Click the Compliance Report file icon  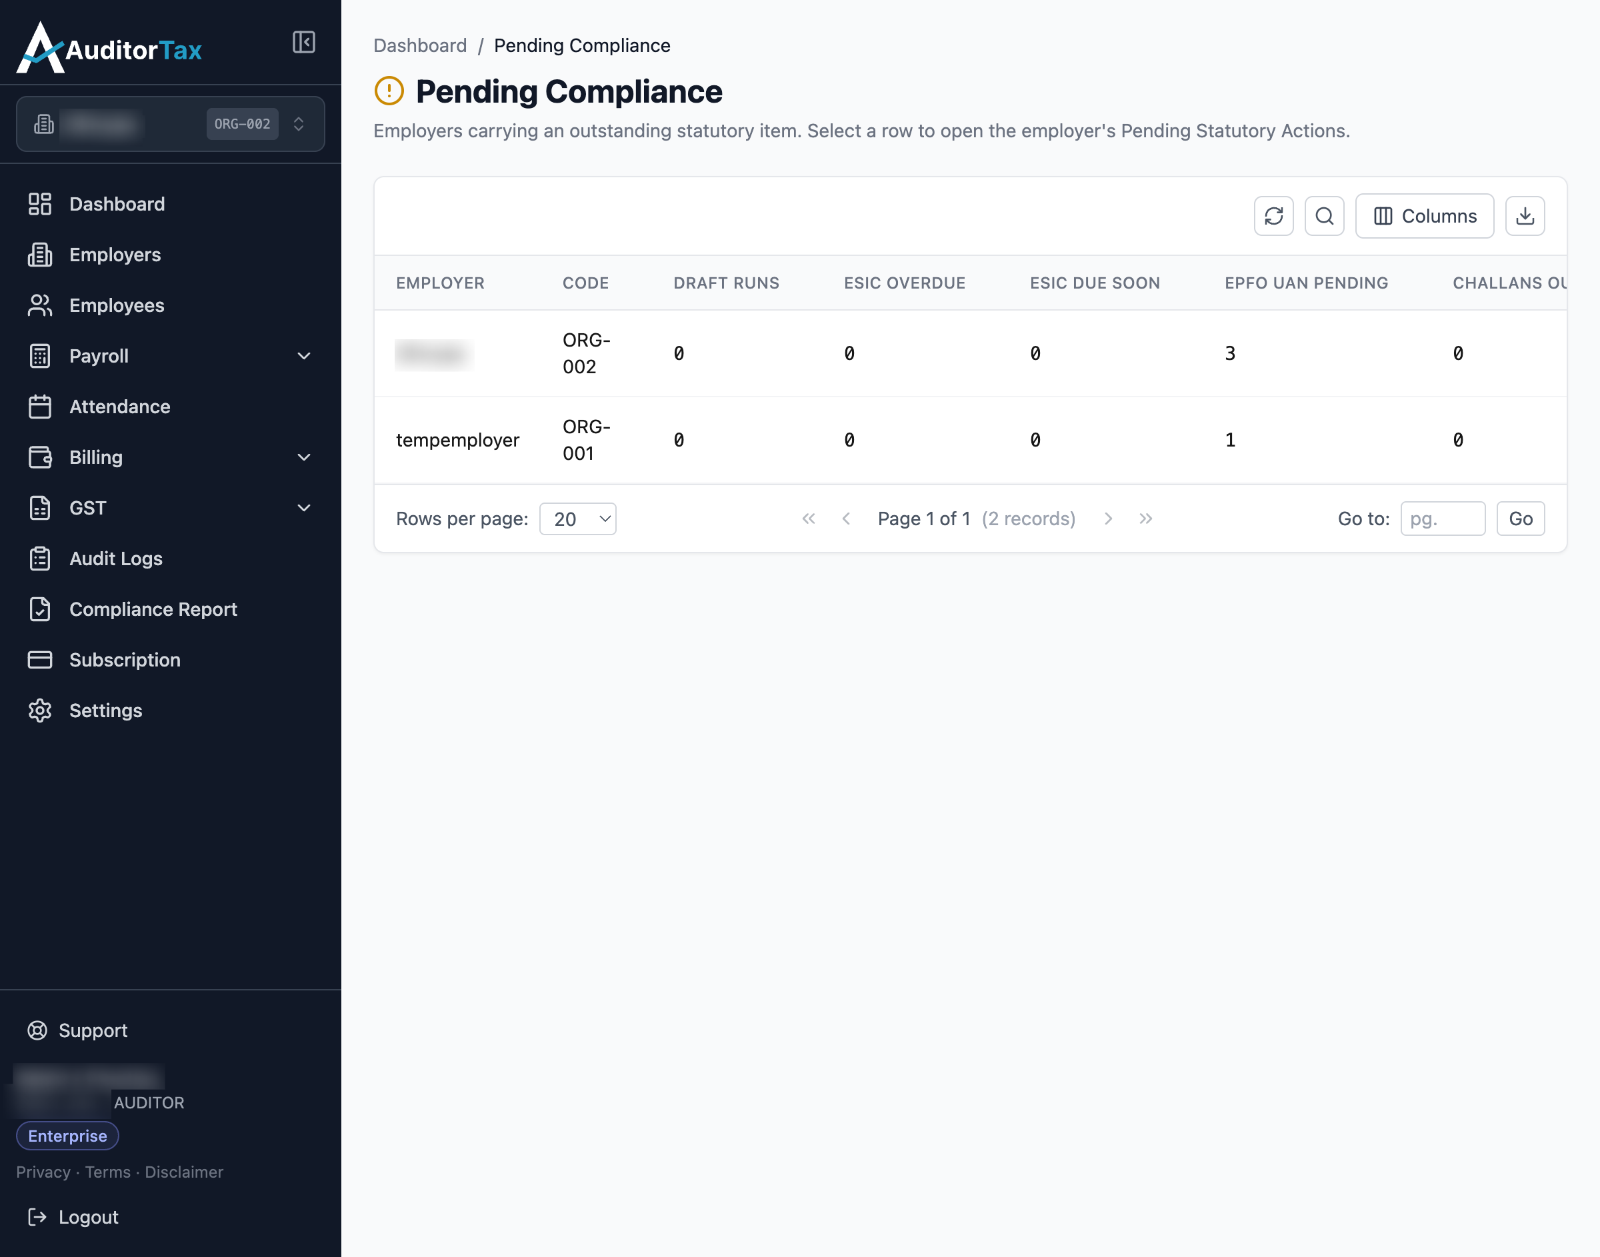coord(40,609)
